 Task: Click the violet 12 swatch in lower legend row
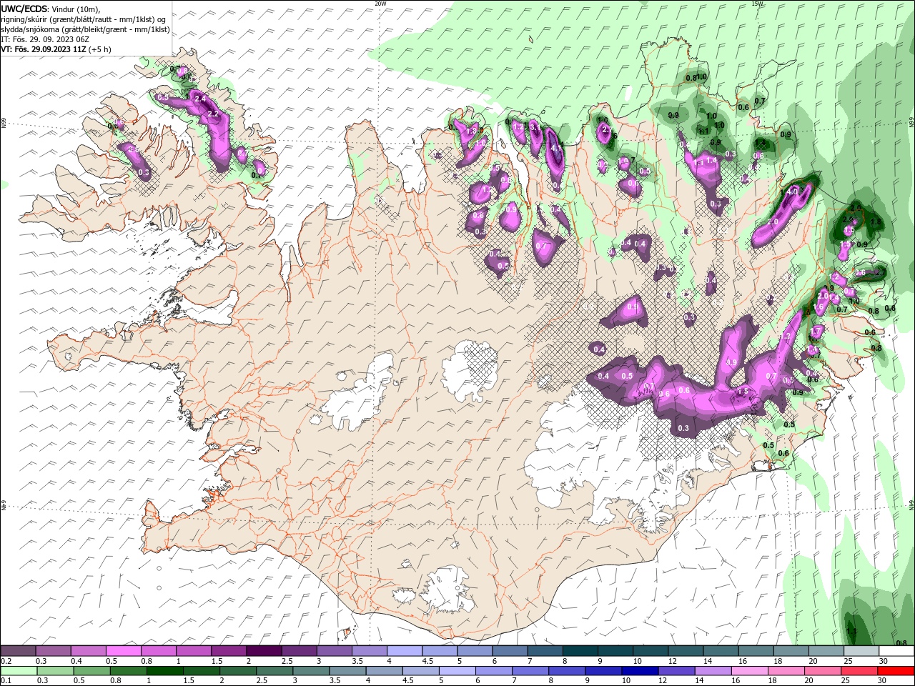676,671
